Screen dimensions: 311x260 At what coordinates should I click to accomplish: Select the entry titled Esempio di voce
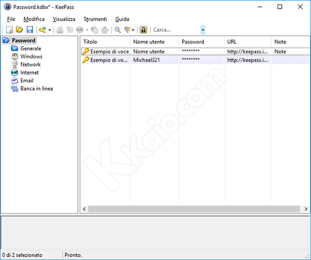[x=110, y=51]
